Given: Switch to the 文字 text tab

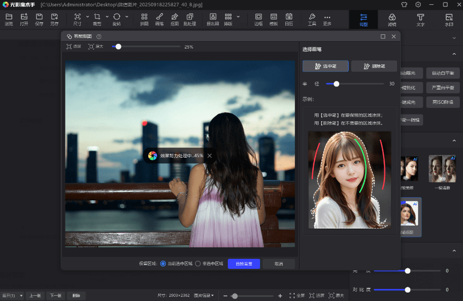Looking at the screenshot, I should point(420,20).
